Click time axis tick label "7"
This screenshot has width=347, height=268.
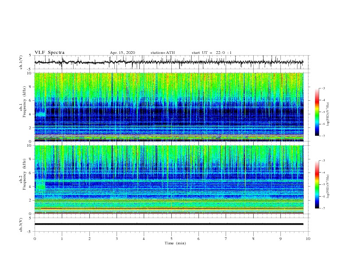[226, 239]
